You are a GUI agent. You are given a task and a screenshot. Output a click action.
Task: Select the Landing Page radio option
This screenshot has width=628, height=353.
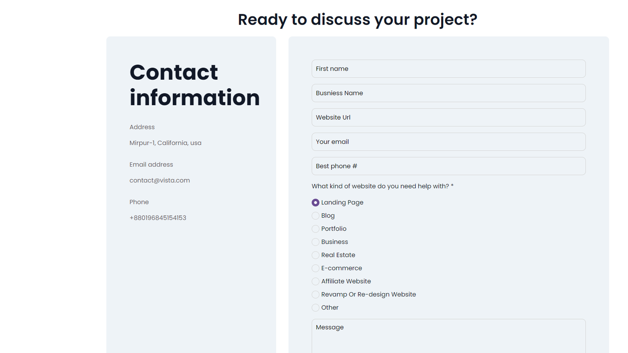tap(316, 203)
